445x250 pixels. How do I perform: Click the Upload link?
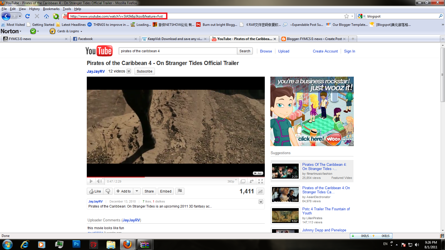point(284,51)
